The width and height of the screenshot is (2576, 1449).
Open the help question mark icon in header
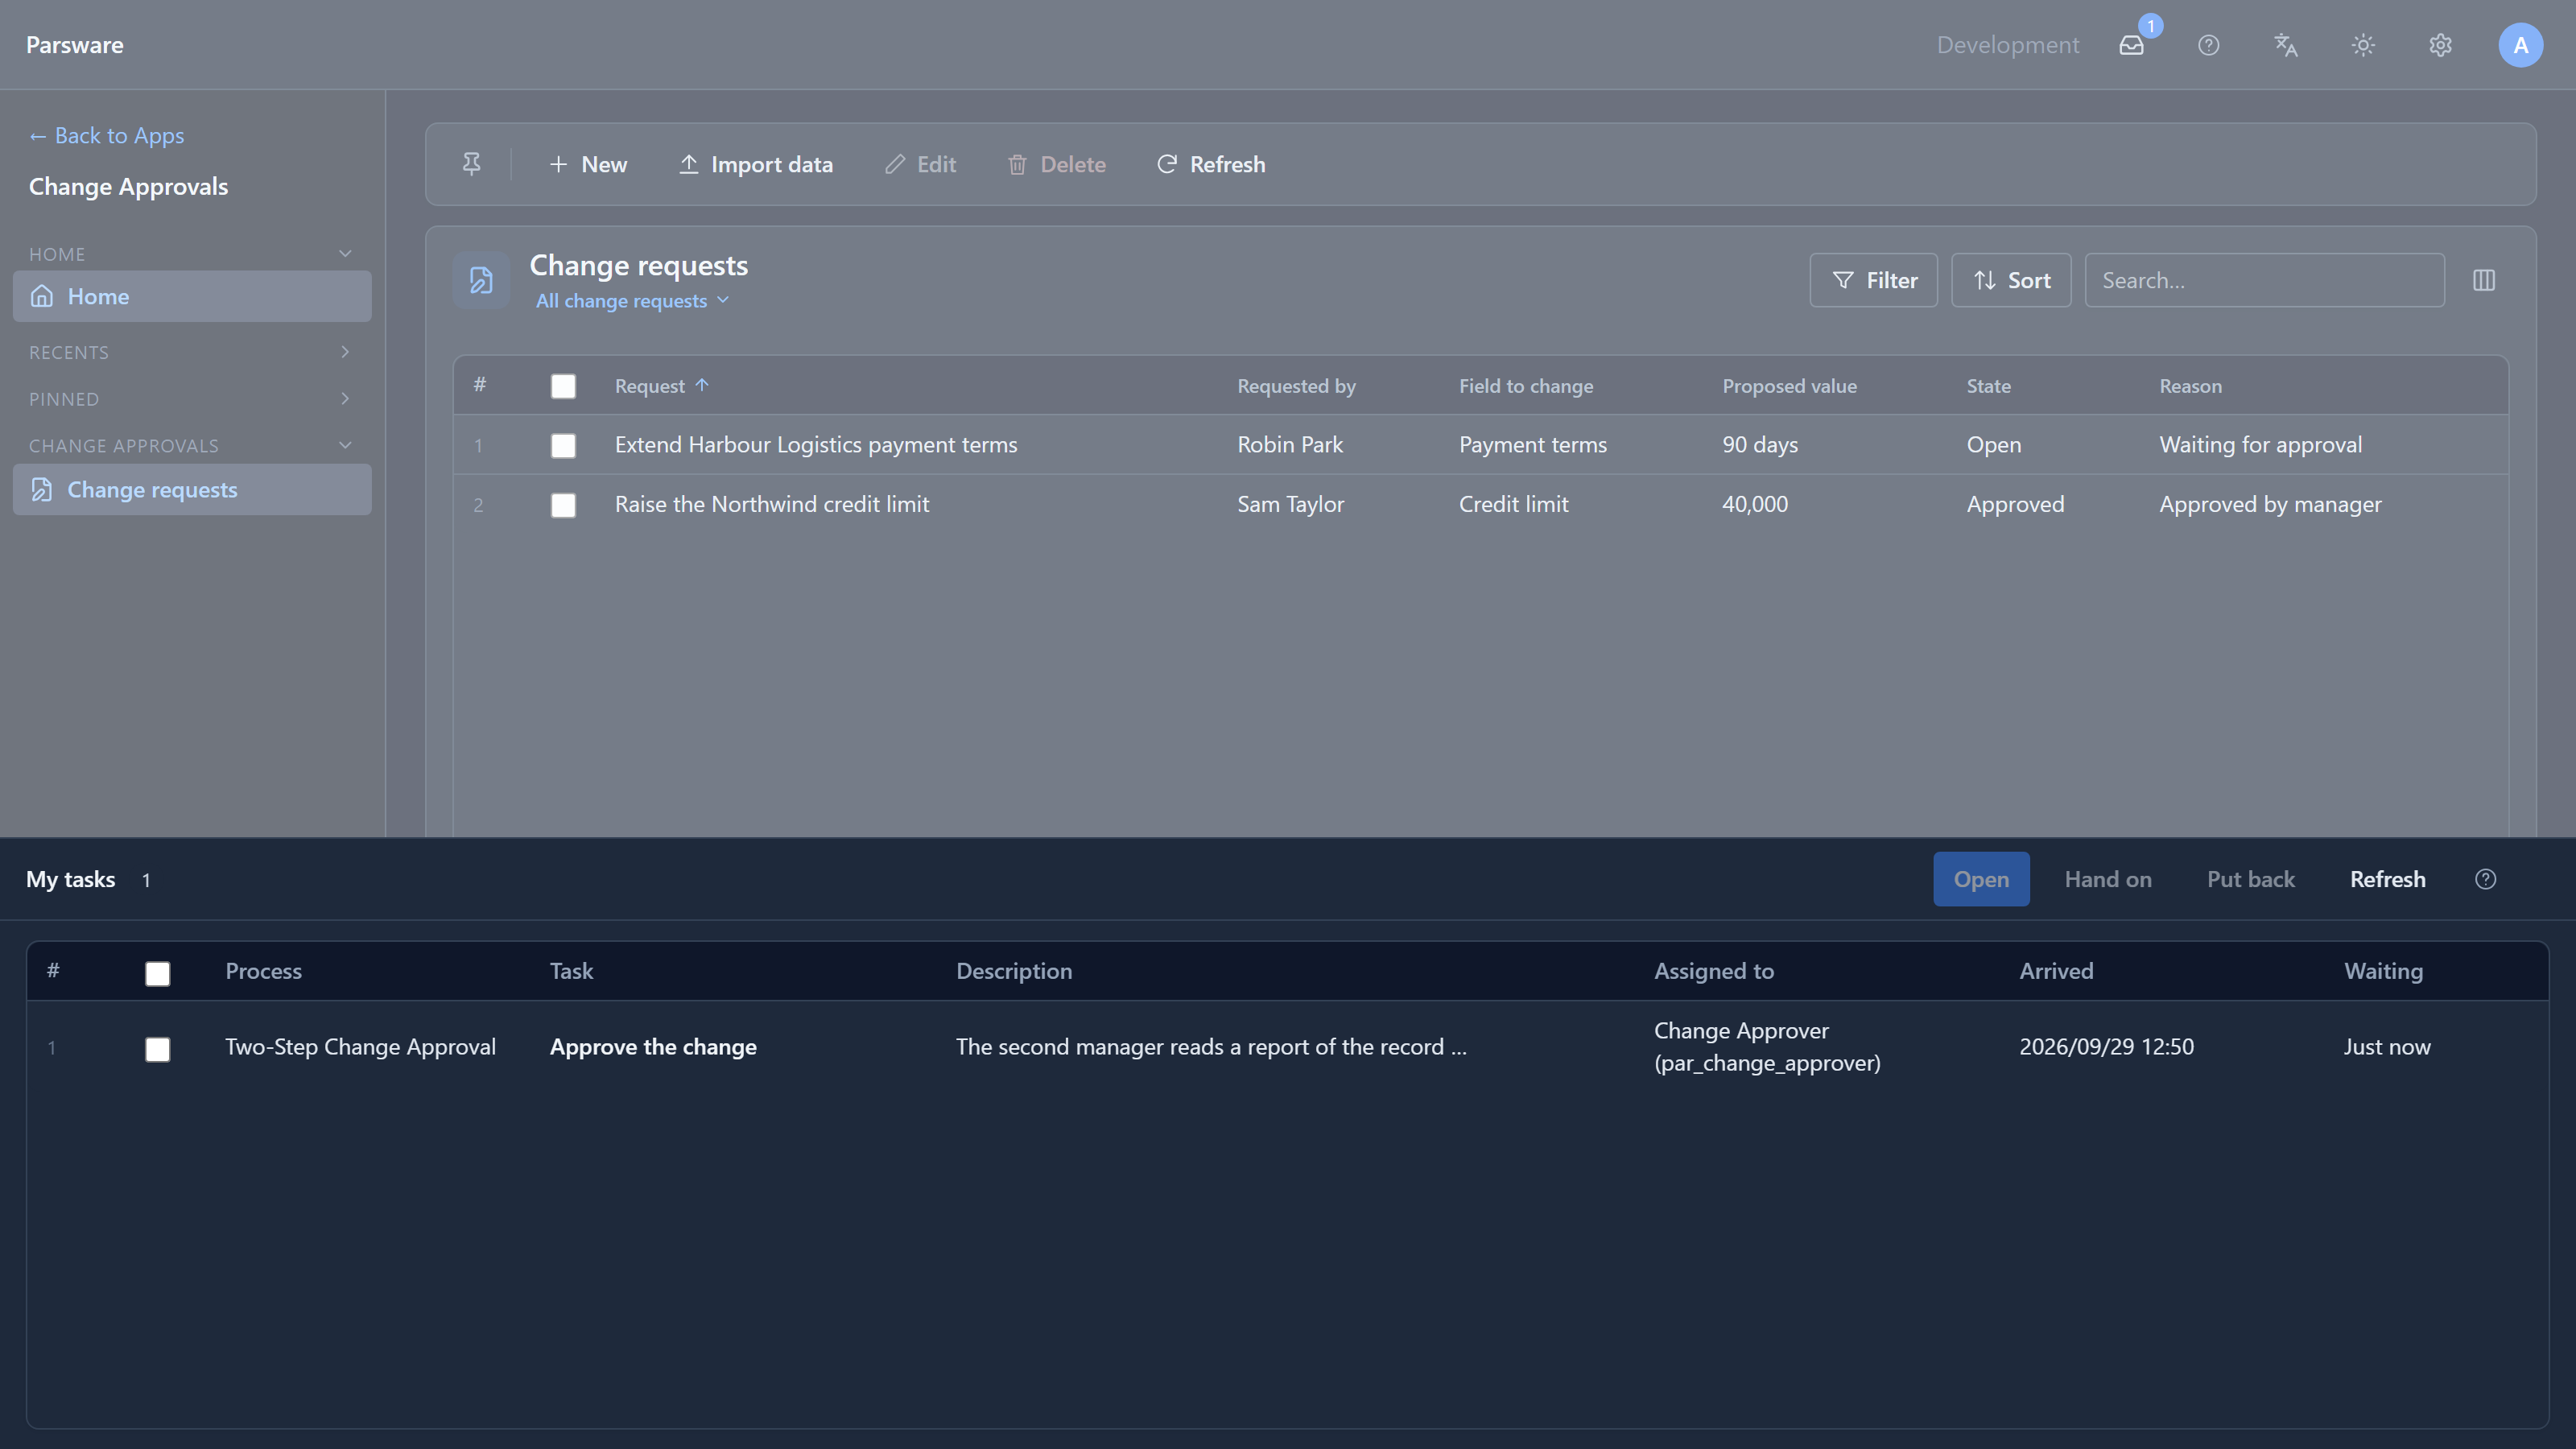(2208, 45)
